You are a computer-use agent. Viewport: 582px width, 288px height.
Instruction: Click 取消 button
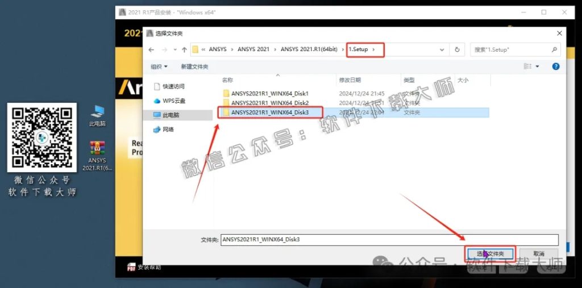coord(539,254)
